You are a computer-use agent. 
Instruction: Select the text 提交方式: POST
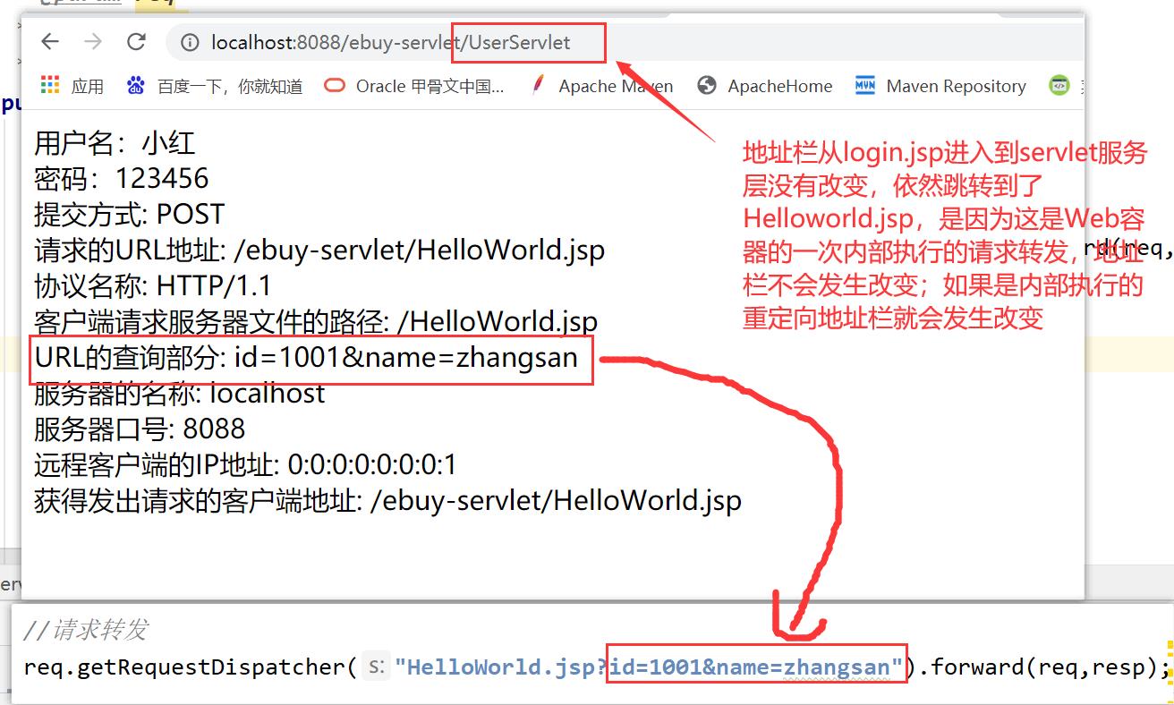(129, 215)
